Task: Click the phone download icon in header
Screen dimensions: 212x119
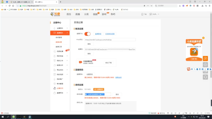Action: pos(142,14)
